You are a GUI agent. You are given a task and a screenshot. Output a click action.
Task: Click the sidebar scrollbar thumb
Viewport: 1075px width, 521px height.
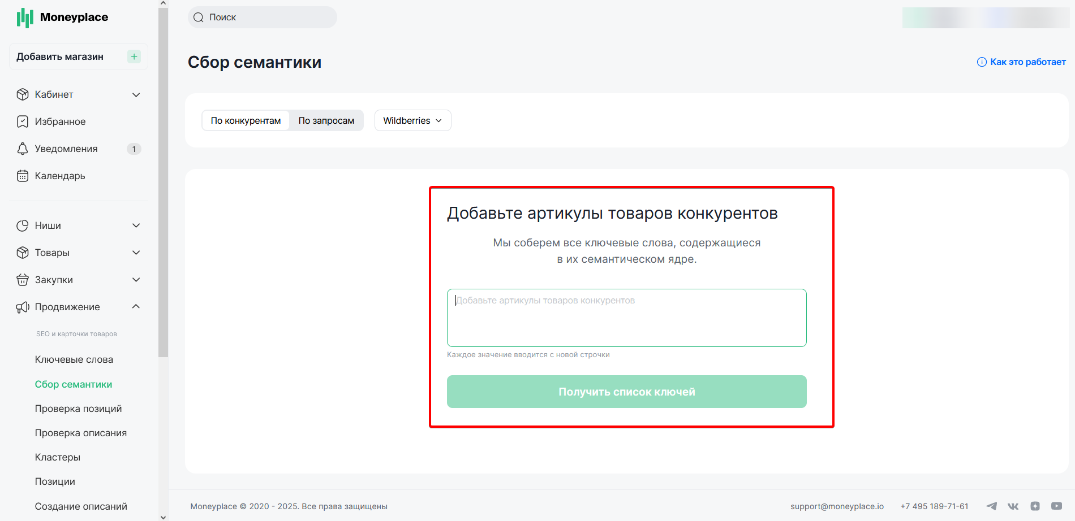click(164, 183)
